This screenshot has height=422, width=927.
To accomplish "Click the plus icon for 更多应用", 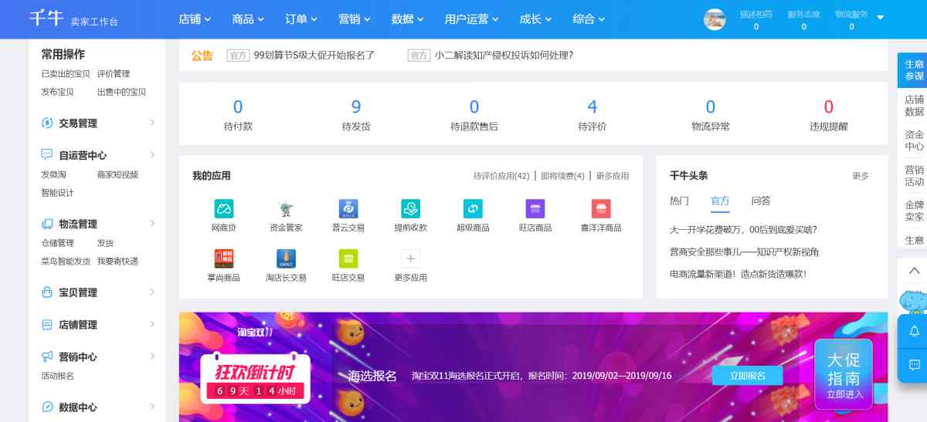I will point(410,258).
